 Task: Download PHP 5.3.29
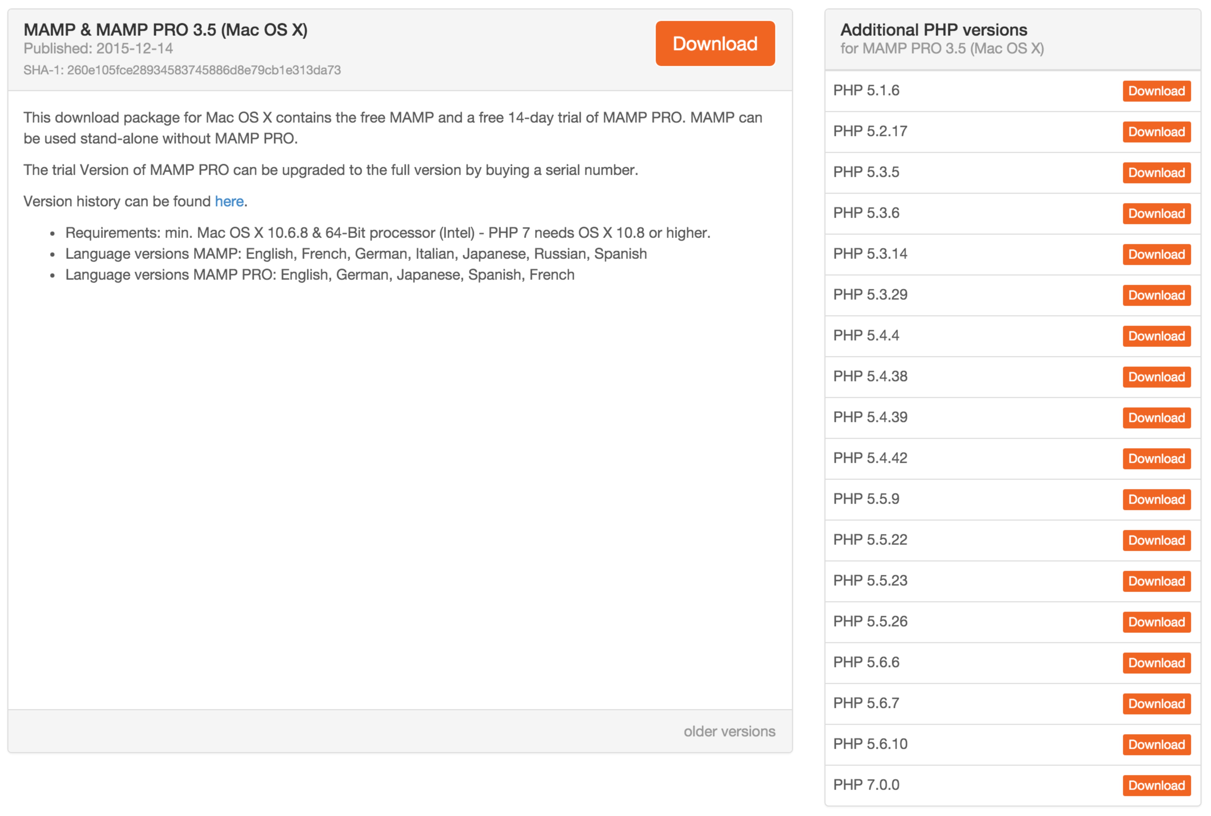(x=1156, y=295)
